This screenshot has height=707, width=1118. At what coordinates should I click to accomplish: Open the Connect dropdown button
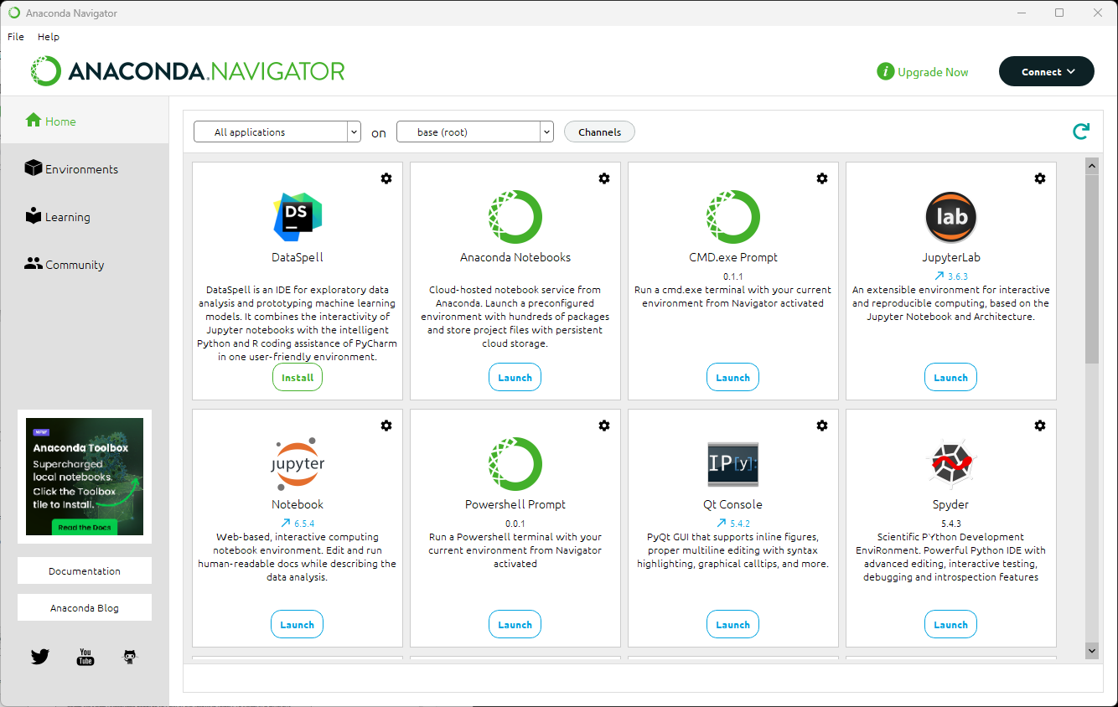click(1047, 72)
